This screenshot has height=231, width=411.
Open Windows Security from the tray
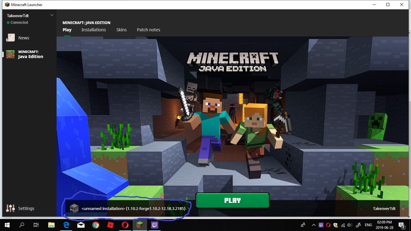(335, 225)
